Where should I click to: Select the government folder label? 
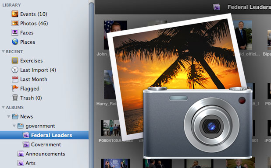[40, 126]
